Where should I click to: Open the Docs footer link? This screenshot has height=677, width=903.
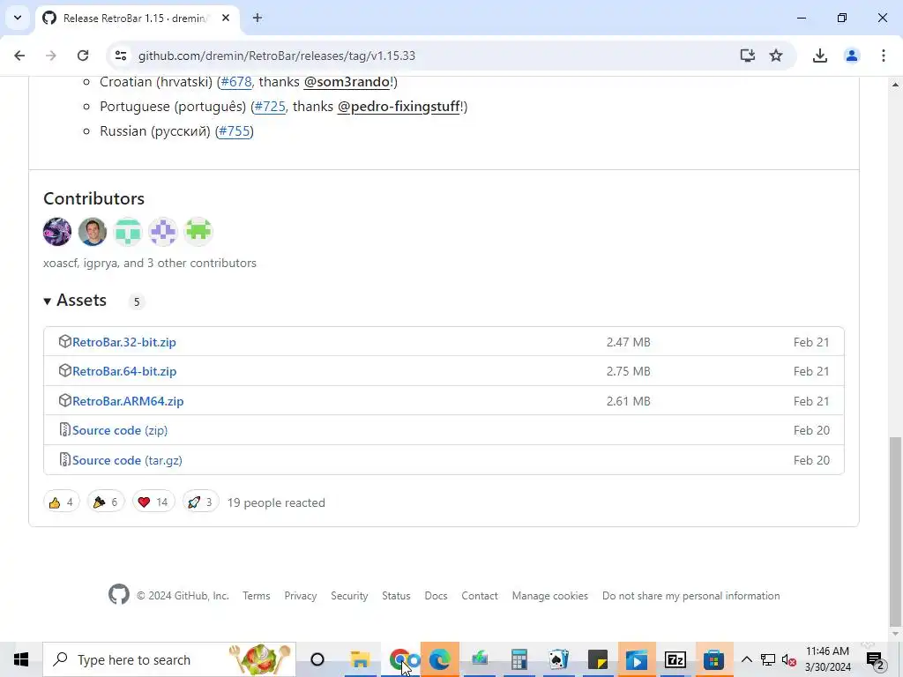click(436, 596)
